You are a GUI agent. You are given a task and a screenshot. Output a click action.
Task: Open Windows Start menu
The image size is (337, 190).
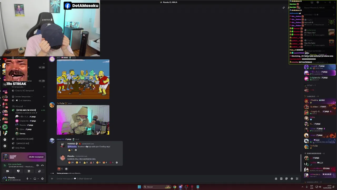coord(139,187)
